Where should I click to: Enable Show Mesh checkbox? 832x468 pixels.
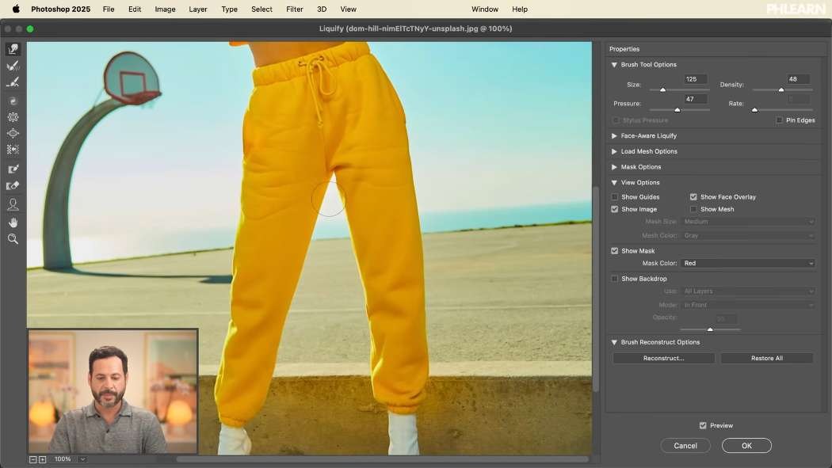(693, 209)
